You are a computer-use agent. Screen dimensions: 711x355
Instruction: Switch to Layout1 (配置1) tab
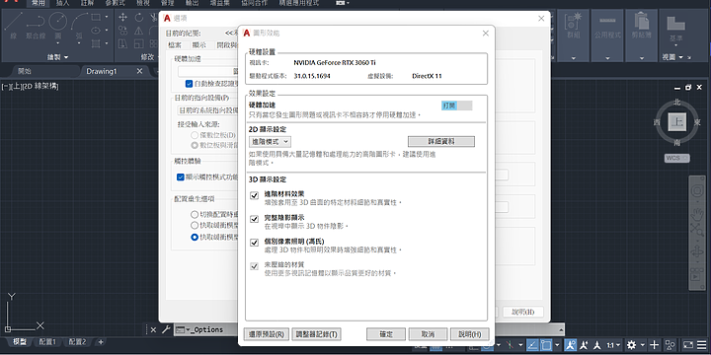(x=47, y=342)
